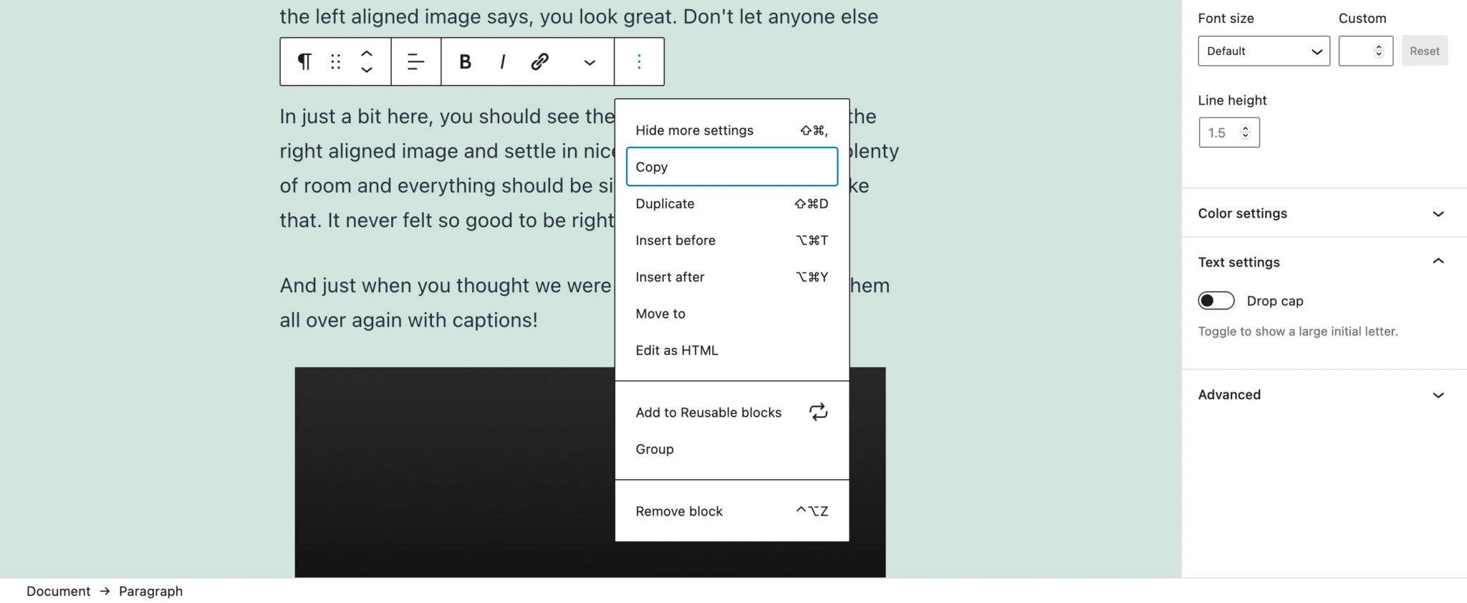Viewport: 1467px width, 603px height.
Task: Expand the Color settings panel
Action: point(1324,213)
